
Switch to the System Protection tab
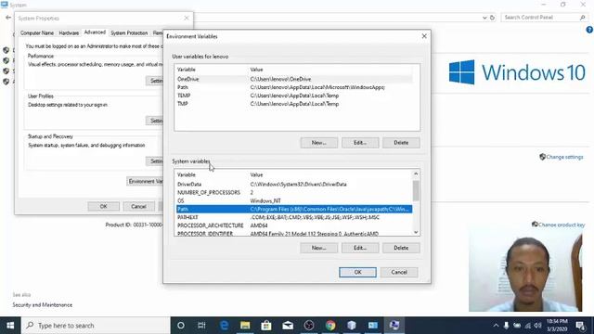pos(129,33)
